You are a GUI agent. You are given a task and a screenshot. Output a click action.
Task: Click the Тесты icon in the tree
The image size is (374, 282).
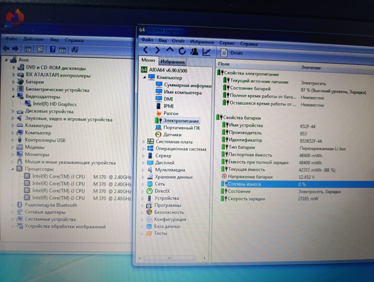[149, 233]
